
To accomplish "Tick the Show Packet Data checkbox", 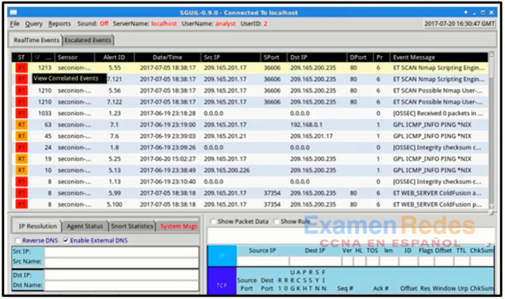I will [x=213, y=222].
